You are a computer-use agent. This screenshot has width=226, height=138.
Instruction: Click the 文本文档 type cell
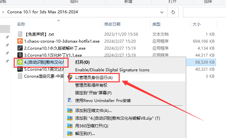tap(160, 34)
